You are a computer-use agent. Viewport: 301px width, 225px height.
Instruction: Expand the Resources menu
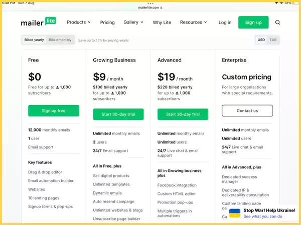[x=194, y=22]
